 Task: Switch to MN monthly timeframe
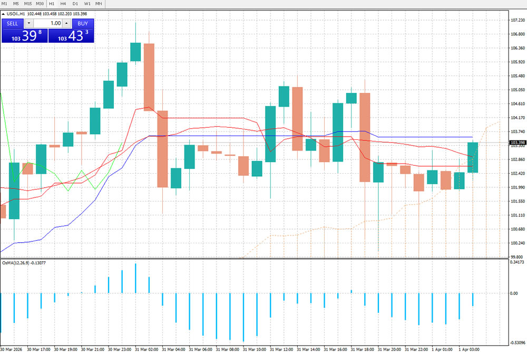point(99,4)
